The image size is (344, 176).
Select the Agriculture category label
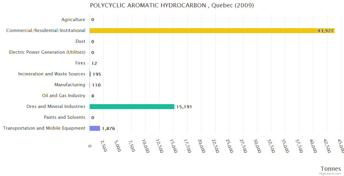(73, 20)
